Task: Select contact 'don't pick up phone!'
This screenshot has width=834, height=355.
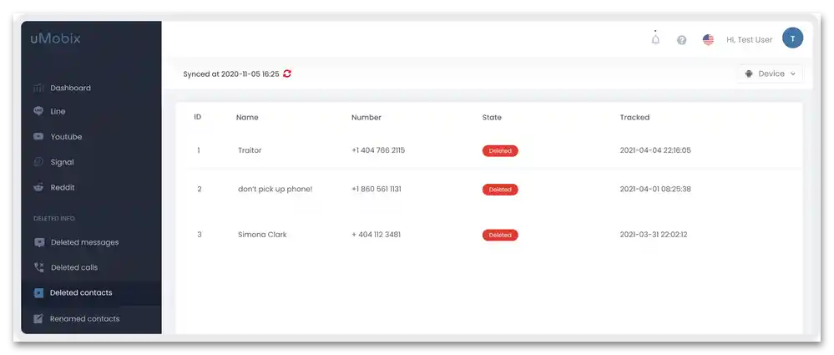Action: [275, 189]
